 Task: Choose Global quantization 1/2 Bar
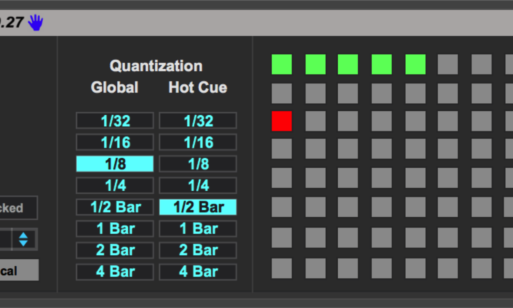(115, 207)
